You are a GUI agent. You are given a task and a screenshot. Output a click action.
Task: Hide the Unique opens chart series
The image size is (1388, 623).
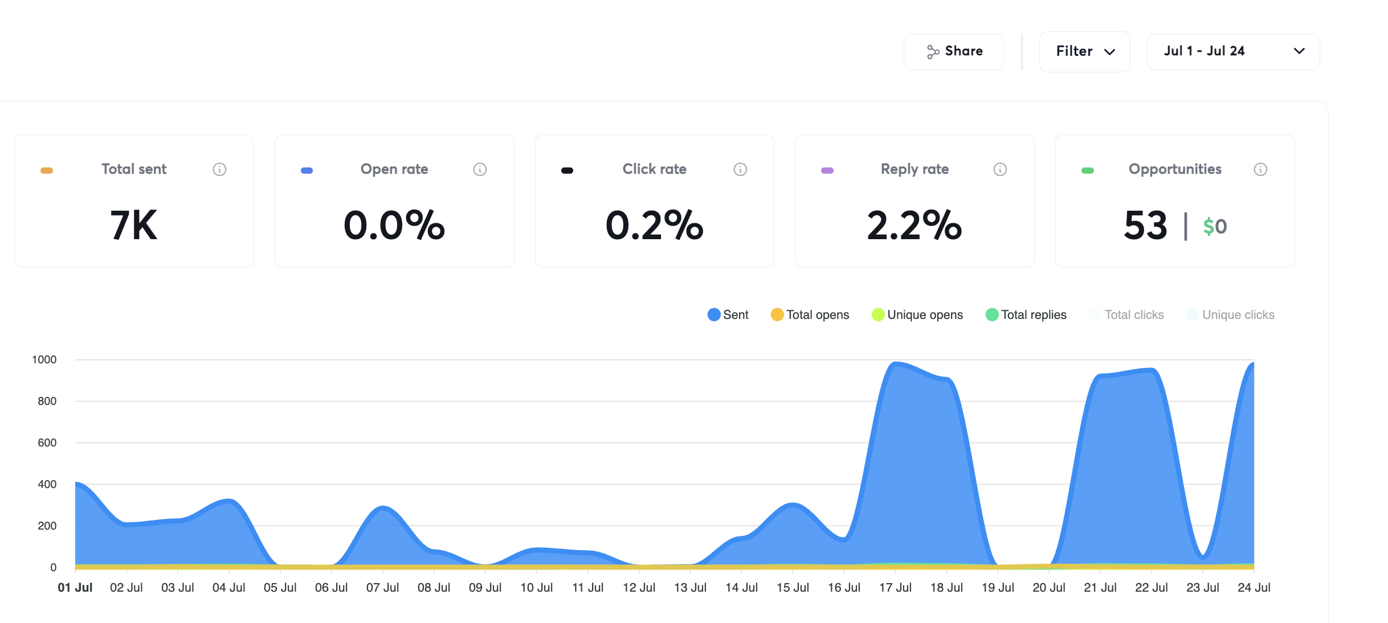point(917,315)
